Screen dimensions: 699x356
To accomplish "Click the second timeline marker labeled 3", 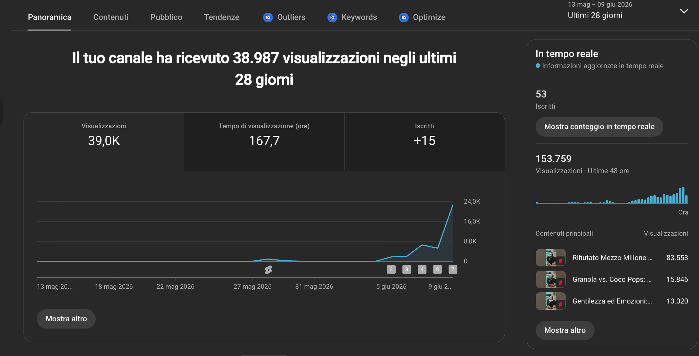I will (x=407, y=269).
